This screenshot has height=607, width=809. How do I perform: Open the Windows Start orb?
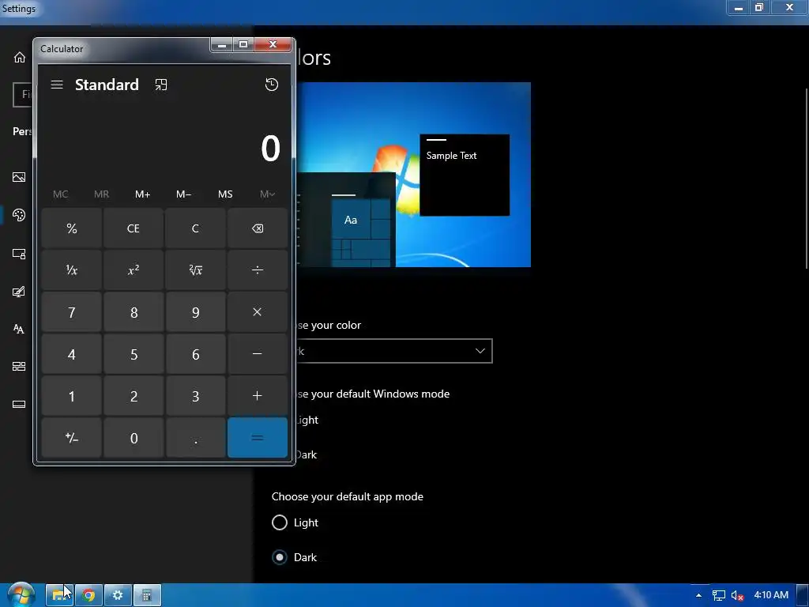(x=21, y=594)
